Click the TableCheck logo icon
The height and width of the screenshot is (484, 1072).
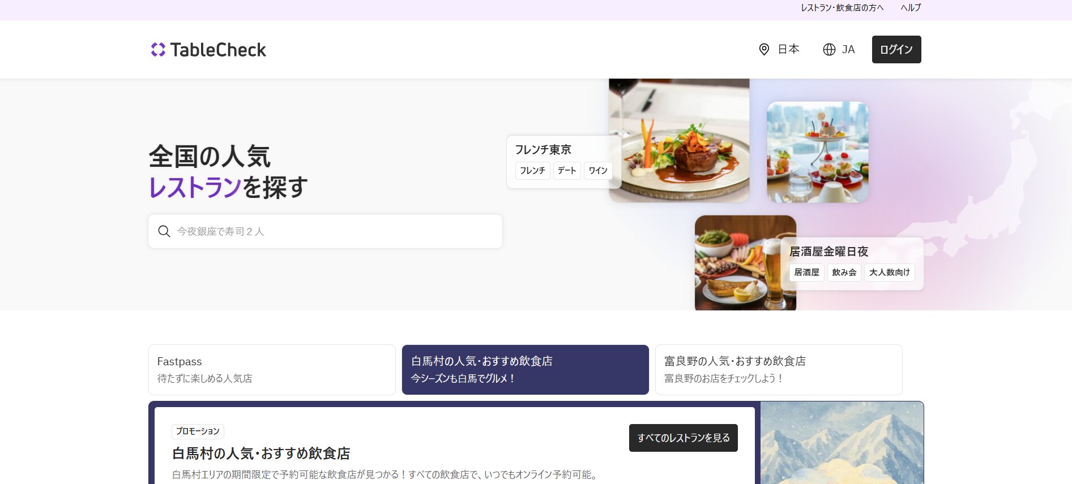pyautogui.click(x=158, y=50)
